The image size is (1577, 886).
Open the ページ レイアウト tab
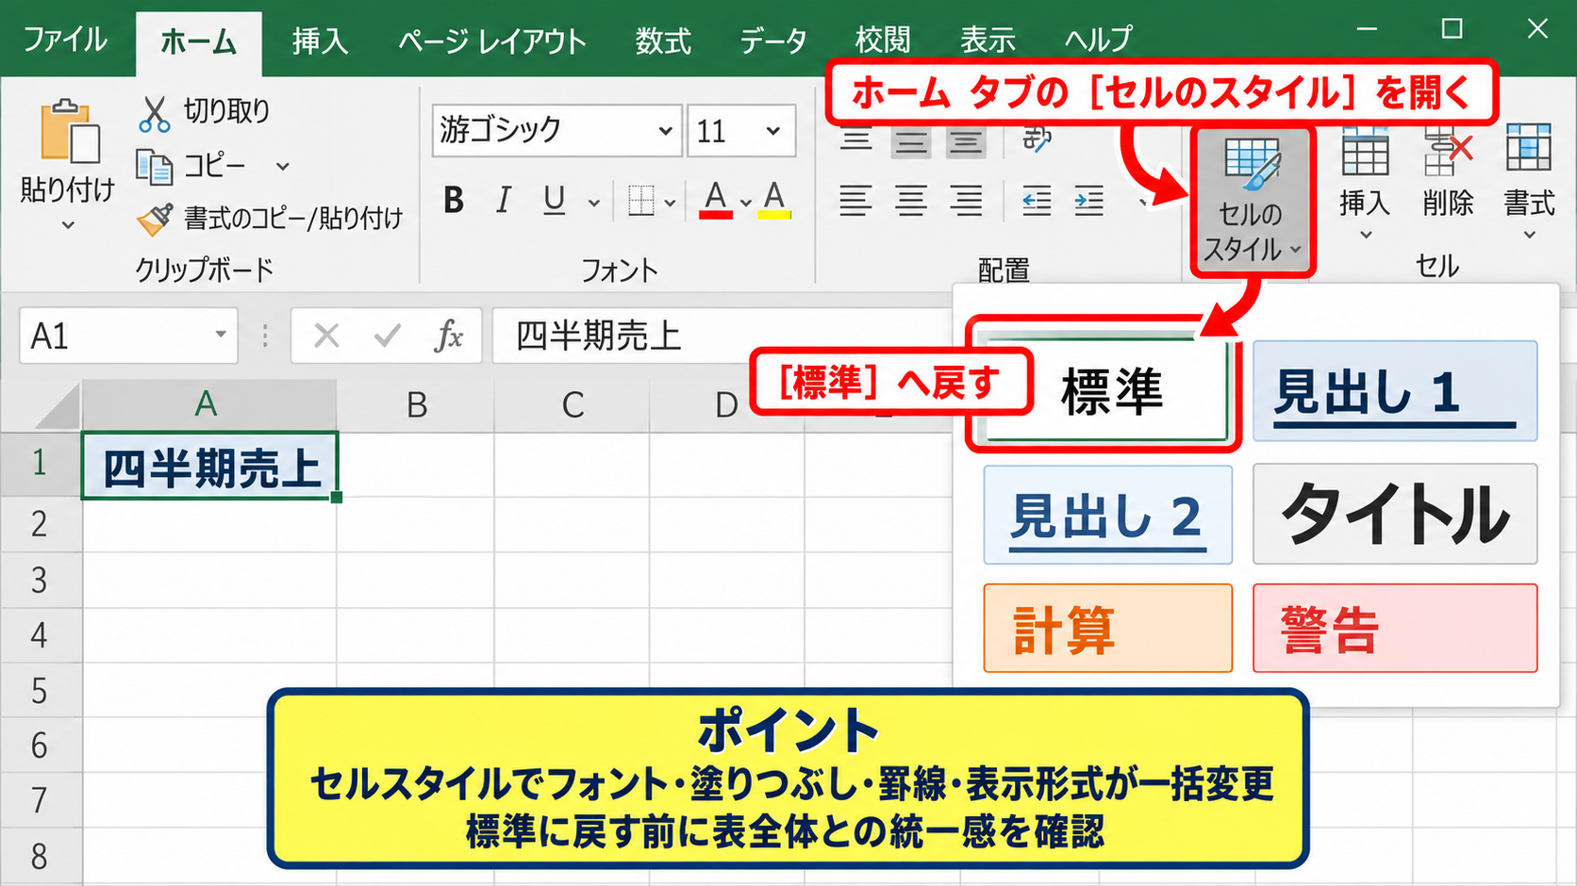coord(492,41)
